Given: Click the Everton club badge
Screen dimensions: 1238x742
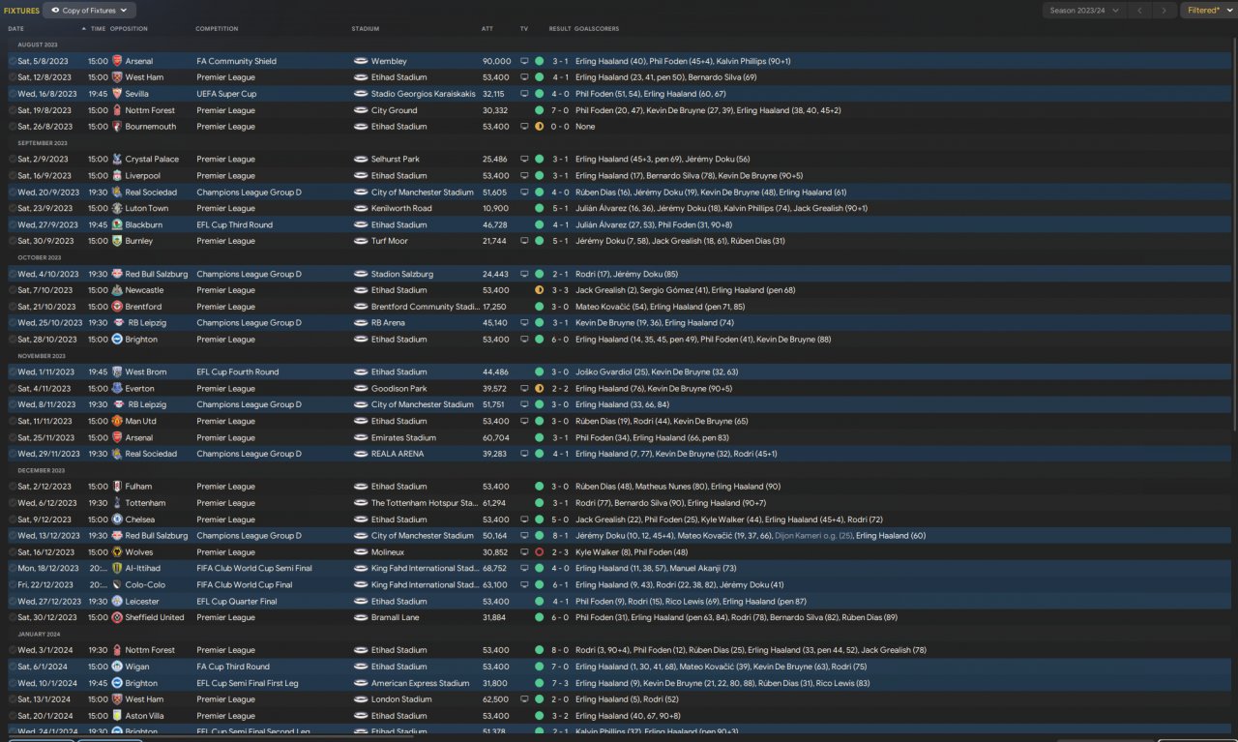Looking at the screenshot, I should coord(117,389).
